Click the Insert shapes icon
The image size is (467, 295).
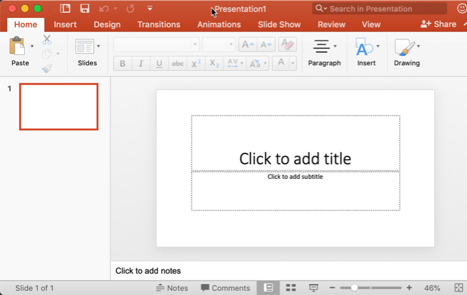[364, 47]
